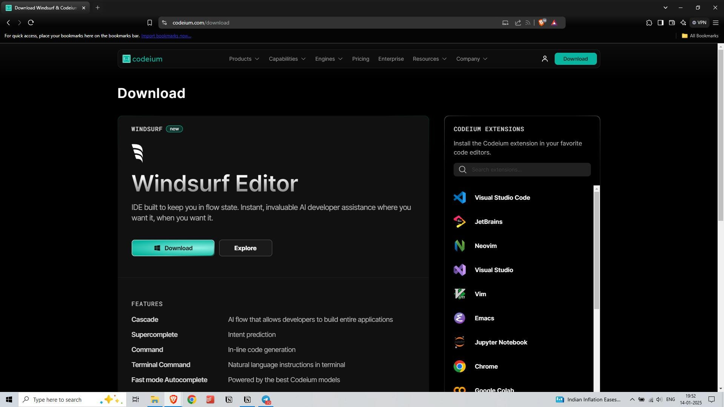Open the Enterprise menu item
The width and height of the screenshot is (724, 407).
point(391,59)
